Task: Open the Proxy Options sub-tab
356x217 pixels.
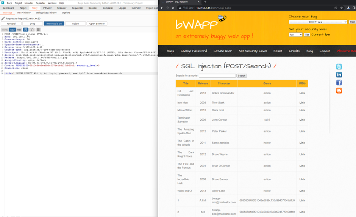Action: pyautogui.click(x=66, y=13)
